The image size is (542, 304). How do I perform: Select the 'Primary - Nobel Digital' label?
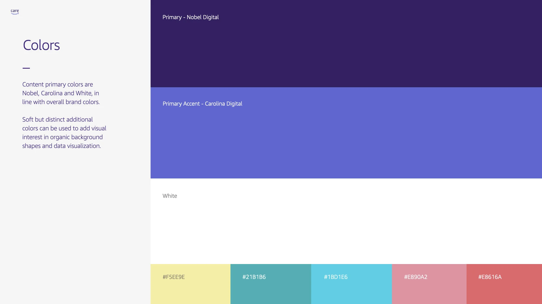coord(191,17)
